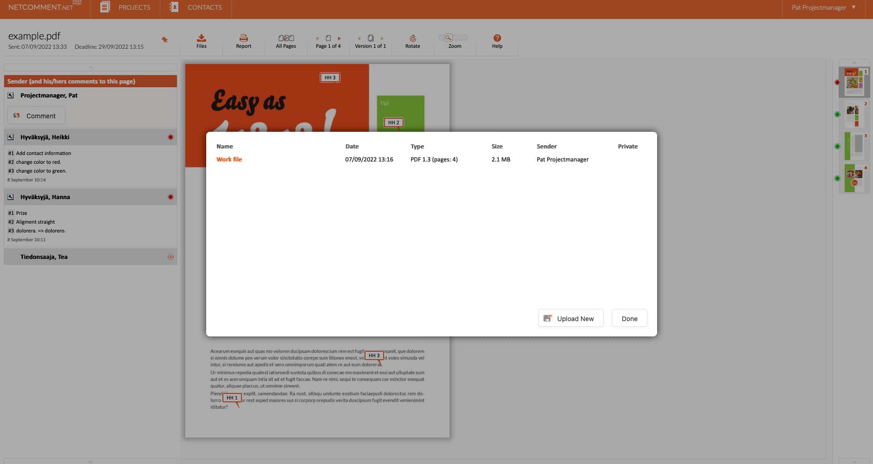The image size is (873, 464).
Task: Open the Help question mark icon
Action: pyautogui.click(x=497, y=38)
